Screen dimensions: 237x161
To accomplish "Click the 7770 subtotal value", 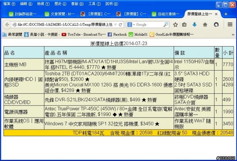I will (x=228, y=65).
